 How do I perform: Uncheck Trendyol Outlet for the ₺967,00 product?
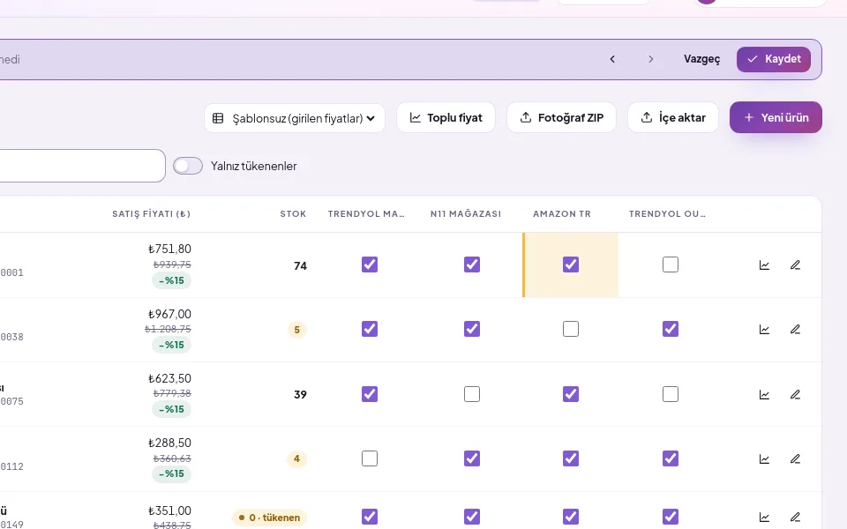671,329
